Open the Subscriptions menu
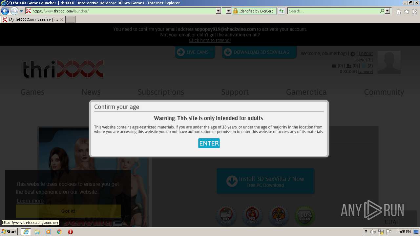Image resolution: width=420 pixels, height=236 pixels. coord(161,92)
